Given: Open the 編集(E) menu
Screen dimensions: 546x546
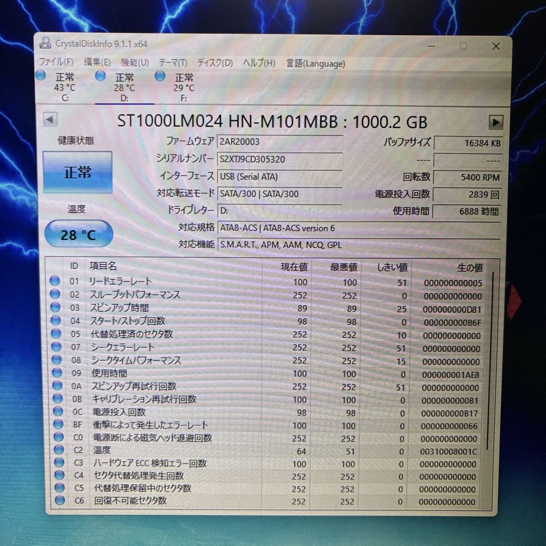Looking at the screenshot, I should pyautogui.click(x=97, y=62).
